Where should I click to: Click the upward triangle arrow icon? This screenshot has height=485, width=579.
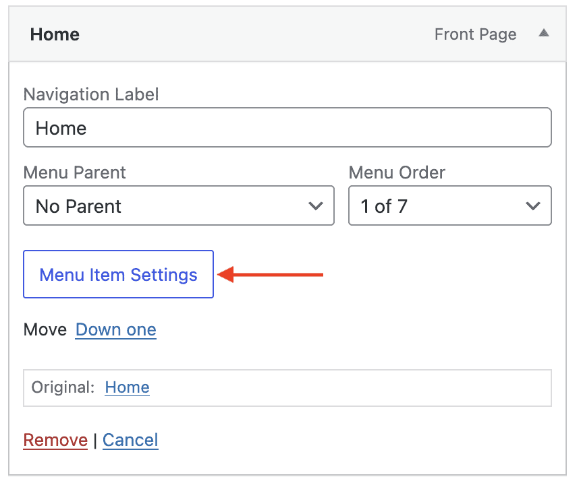tap(544, 34)
